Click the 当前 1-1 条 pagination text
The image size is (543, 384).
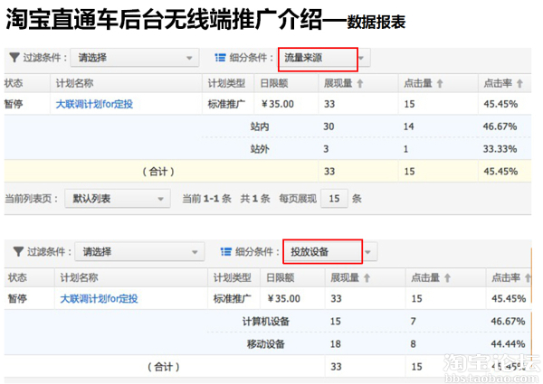pyautogui.click(x=206, y=199)
